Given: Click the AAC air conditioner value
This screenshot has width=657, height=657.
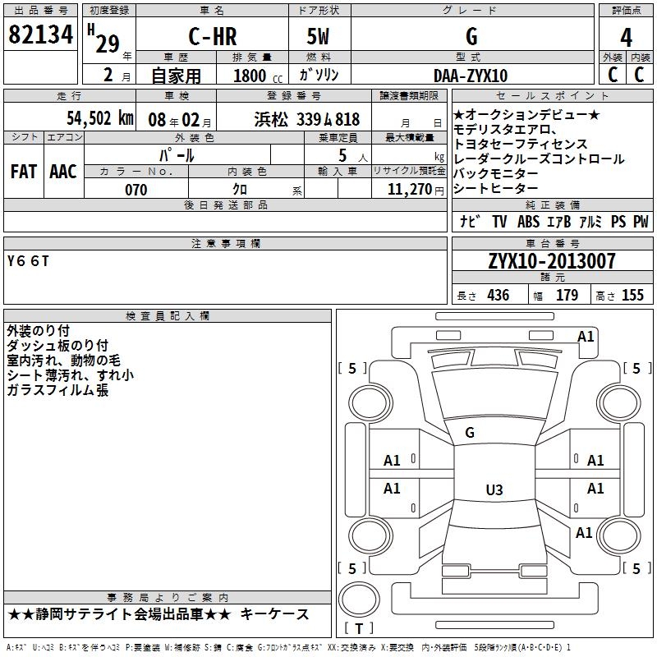Looking at the screenshot, I should tap(63, 172).
